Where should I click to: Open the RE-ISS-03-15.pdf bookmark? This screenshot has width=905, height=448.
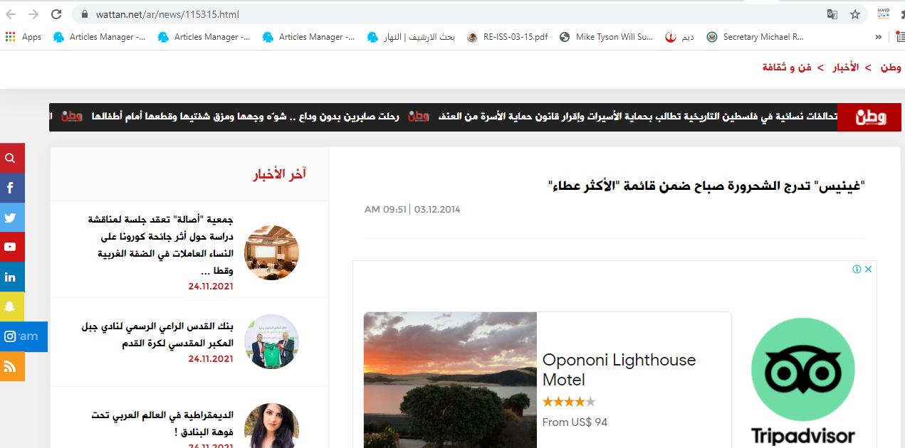coord(508,37)
